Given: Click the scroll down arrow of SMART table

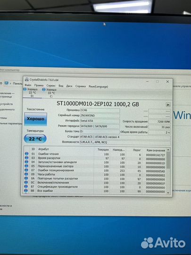Looking at the screenshot, I should click(x=168, y=193).
